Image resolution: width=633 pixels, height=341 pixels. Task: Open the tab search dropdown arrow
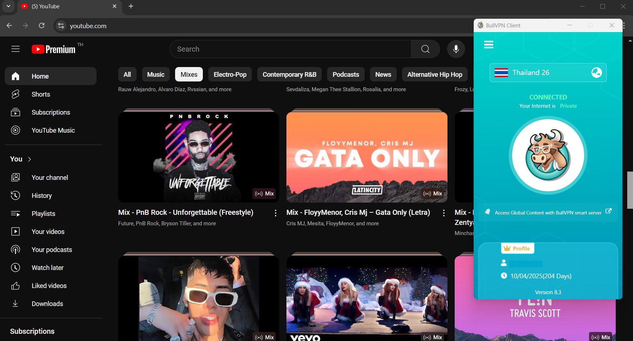(8, 6)
